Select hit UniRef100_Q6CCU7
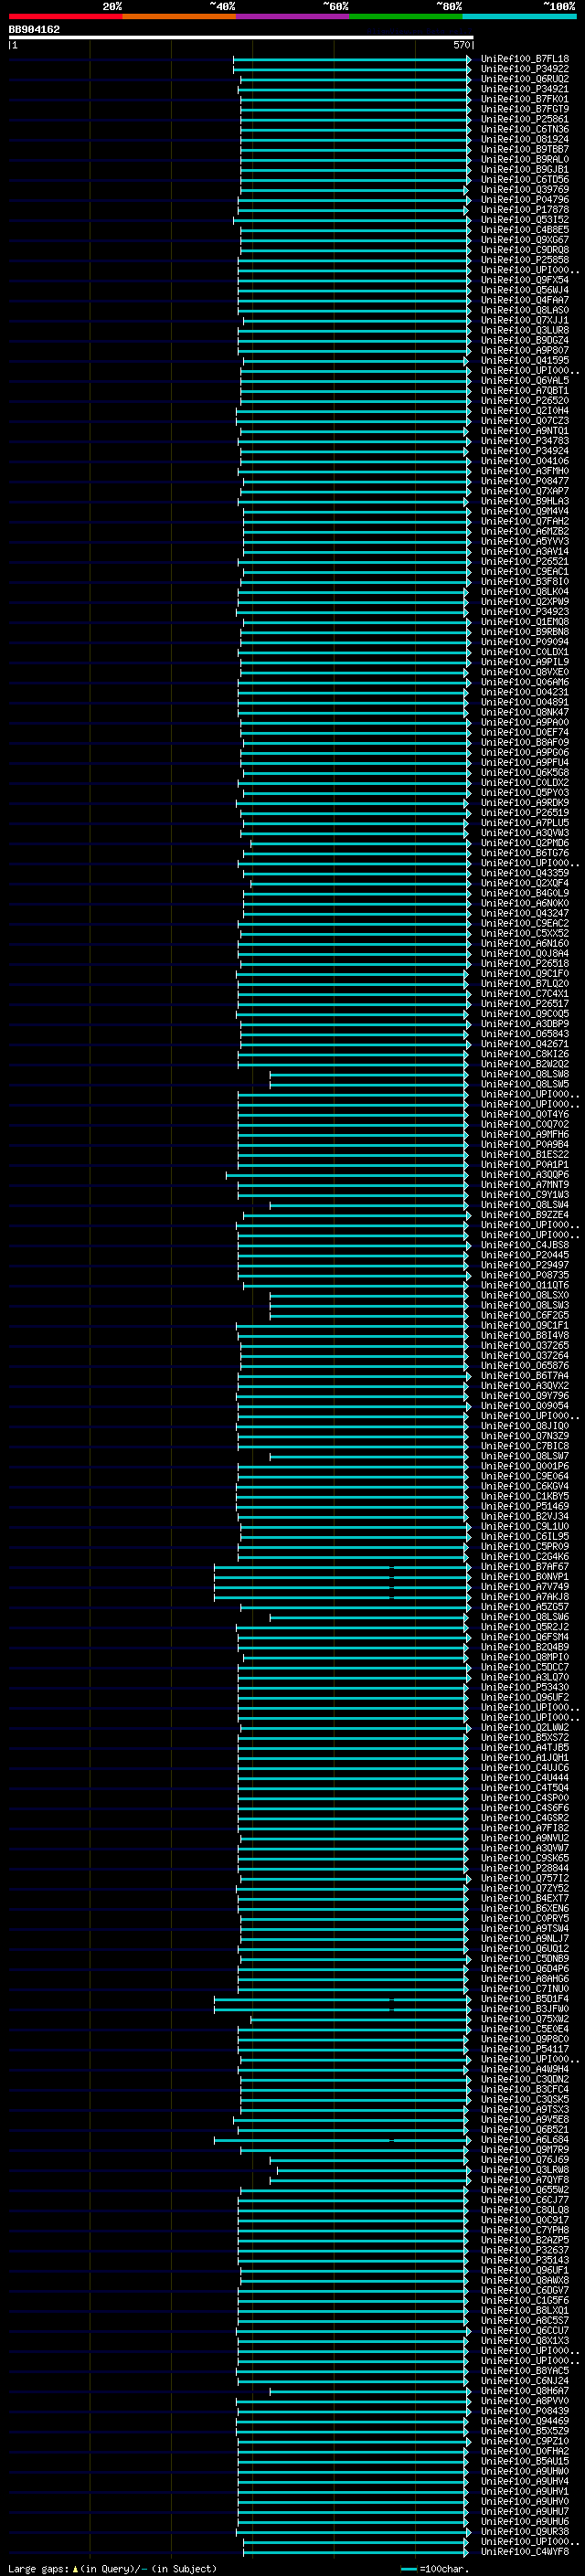Viewport: 585px width, 2576px height. 525,2330
